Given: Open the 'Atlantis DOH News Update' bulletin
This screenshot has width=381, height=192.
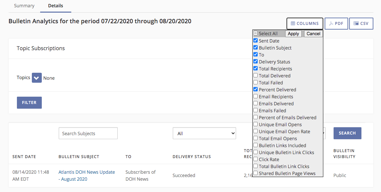Looking at the screenshot, I should (x=87, y=175).
